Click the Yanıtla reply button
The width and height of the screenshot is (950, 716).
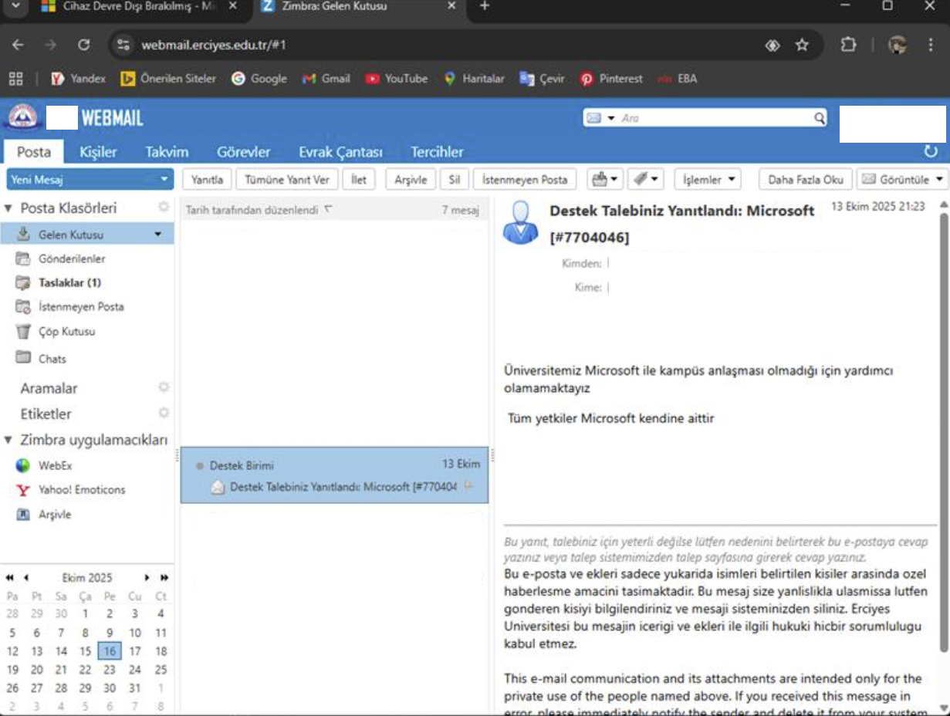[x=207, y=179]
